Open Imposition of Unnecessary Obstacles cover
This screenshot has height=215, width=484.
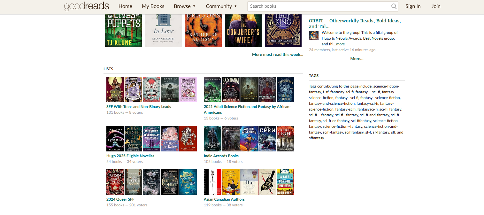[x=151, y=139]
